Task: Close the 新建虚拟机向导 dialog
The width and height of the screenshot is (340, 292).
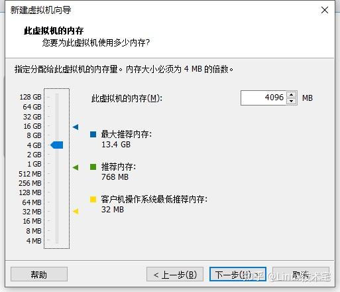Action: coord(325,10)
